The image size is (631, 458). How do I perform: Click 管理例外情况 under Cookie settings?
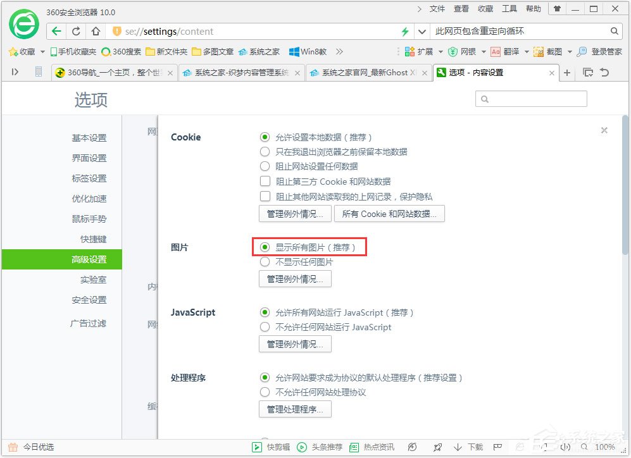click(x=295, y=214)
